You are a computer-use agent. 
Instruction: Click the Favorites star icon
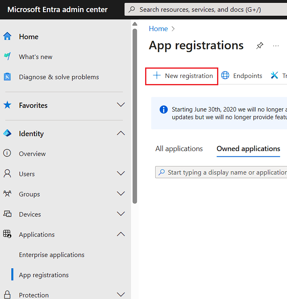tap(7, 105)
